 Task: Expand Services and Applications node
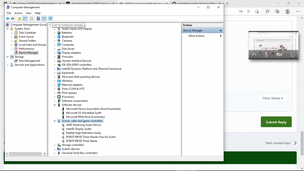[x=8, y=65]
